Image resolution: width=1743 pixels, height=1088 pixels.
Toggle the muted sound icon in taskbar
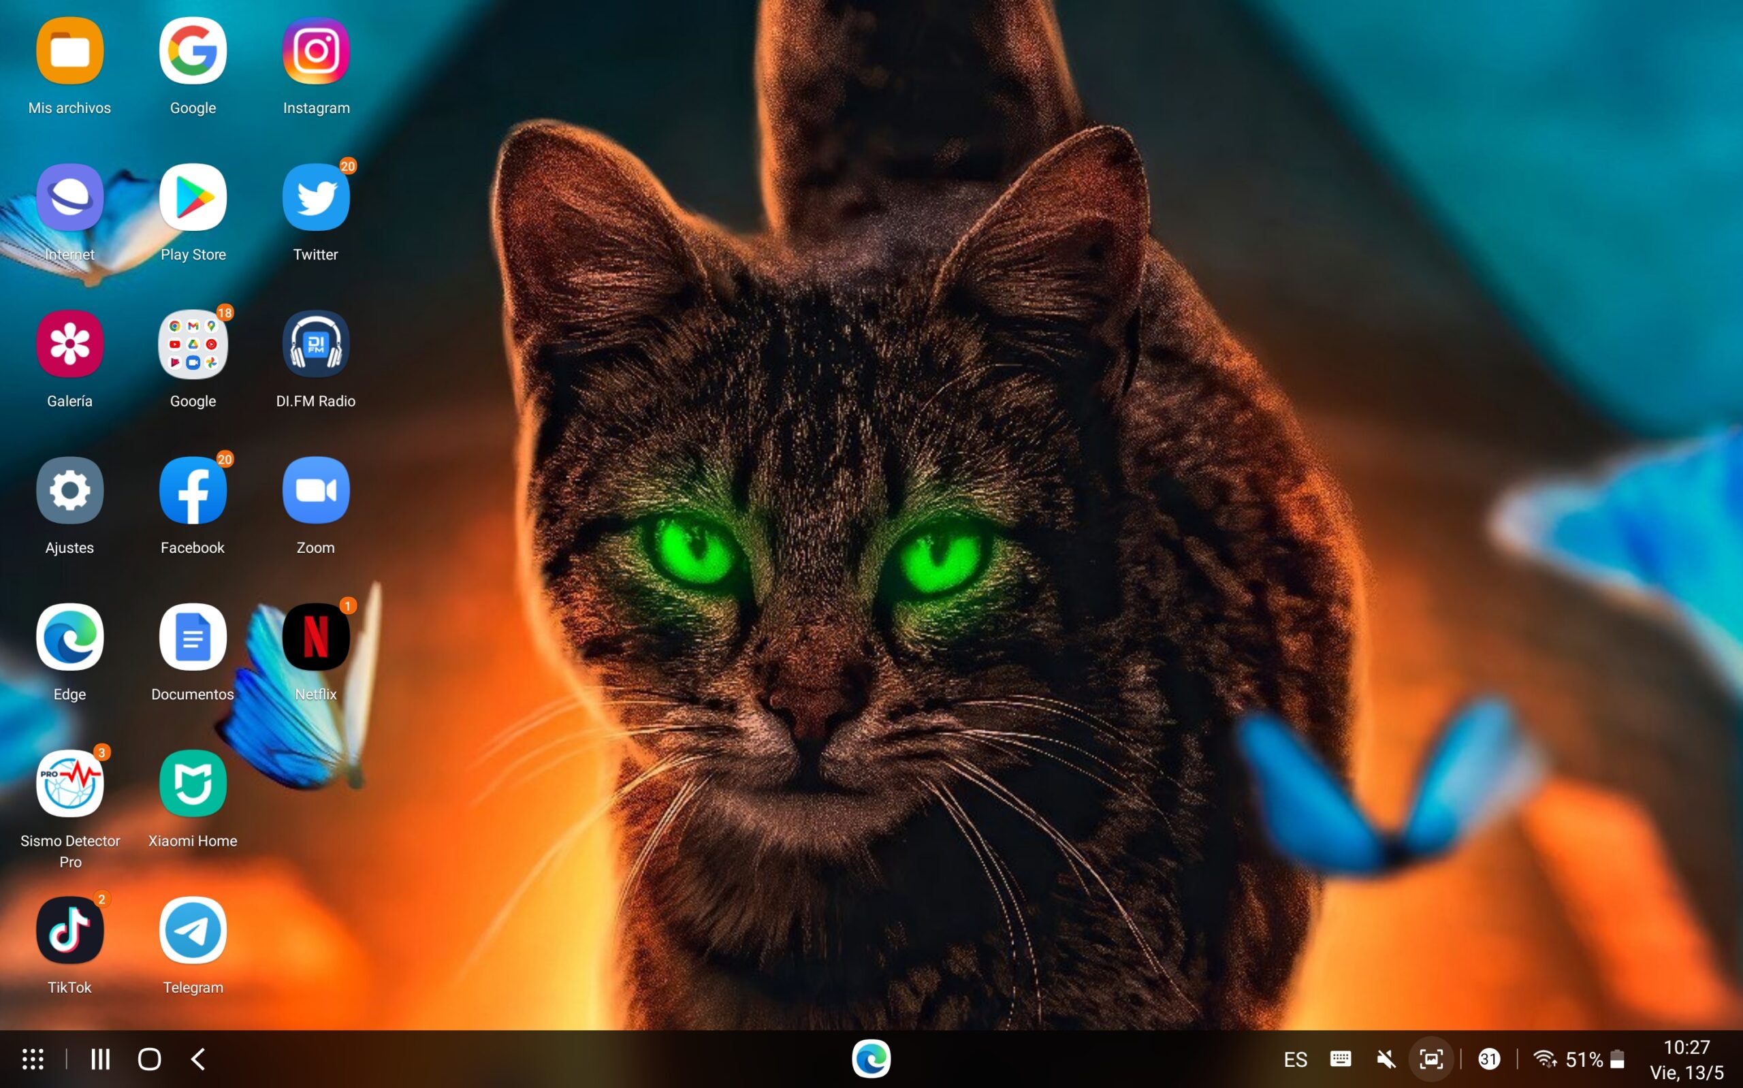pos(1386,1059)
